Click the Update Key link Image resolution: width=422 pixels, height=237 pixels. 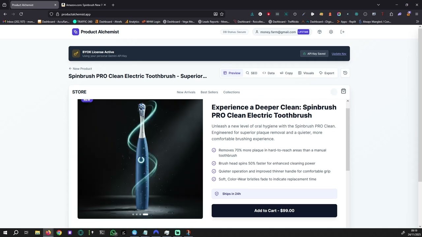coord(339,54)
